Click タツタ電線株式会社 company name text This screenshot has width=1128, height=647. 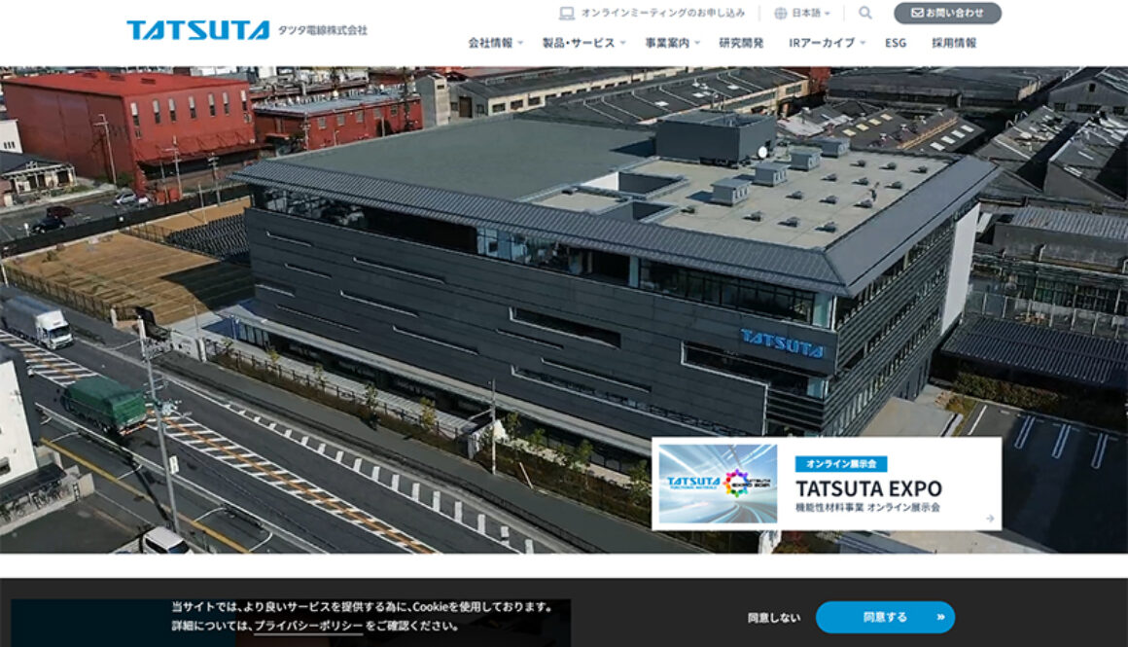pyautogui.click(x=322, y=30)
